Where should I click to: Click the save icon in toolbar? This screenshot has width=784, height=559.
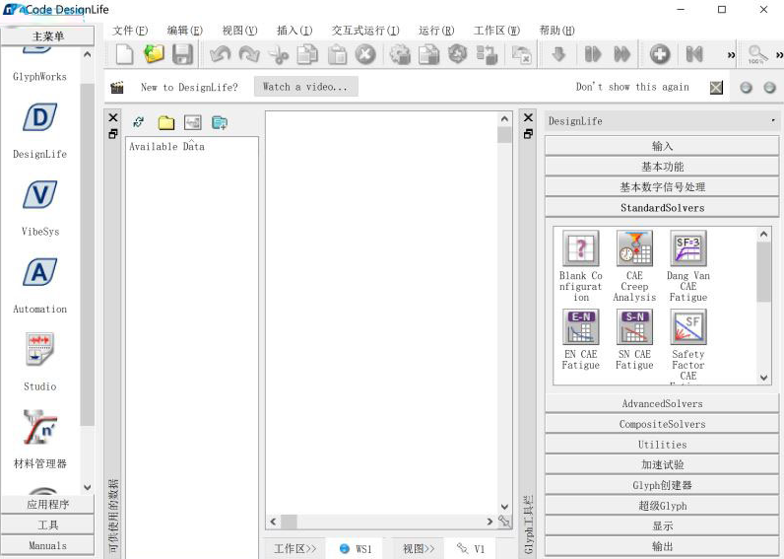tap(182, 54)
